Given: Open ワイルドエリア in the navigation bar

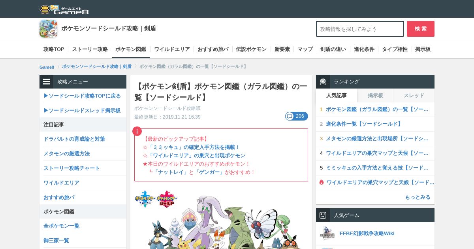Looking at the screenshot, I should 172,49.
